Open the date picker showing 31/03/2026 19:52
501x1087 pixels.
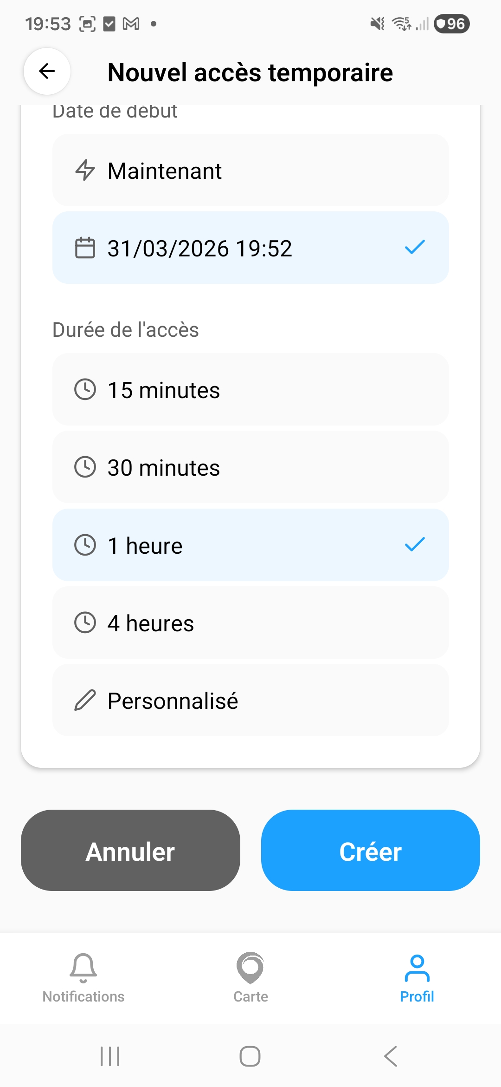(x=250, y=248)
